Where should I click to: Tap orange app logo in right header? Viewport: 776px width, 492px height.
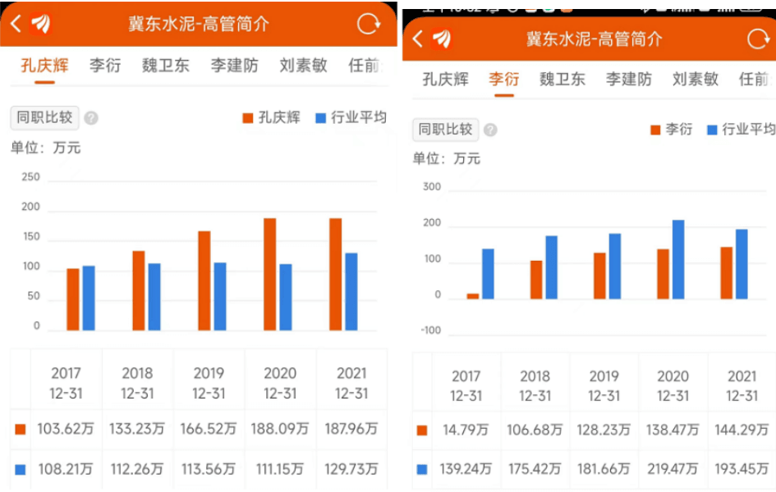pos(442,39)
